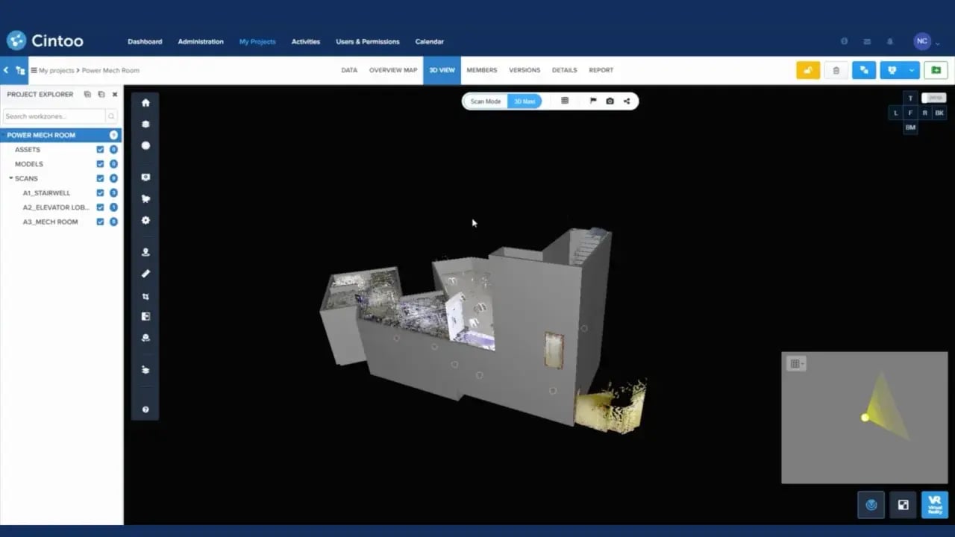The width and height of the screenshot is (955, 537).
Task: Click the home icon in viewer toolbar
Action: 145,103
